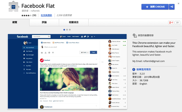182x112 pixels.
Task: Open the Public audience dropdown in preview
Action: pos(84,52)
